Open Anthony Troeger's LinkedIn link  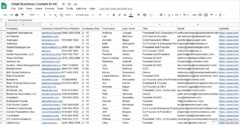coord(229,33)
